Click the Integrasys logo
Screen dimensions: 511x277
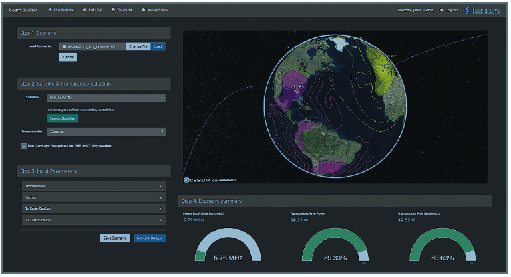[482, 11]
